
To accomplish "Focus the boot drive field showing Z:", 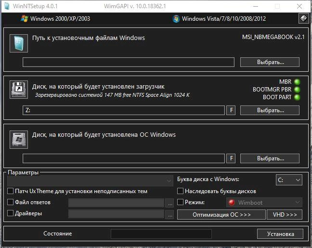I will point(124,110).
